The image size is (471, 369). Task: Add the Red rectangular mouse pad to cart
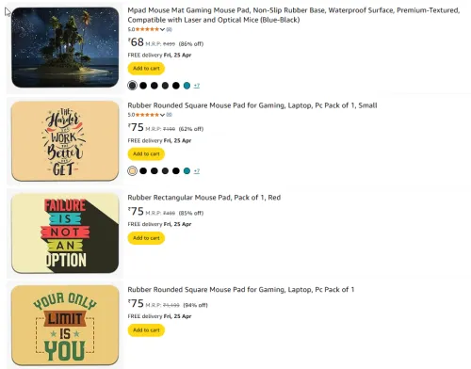[x=146, y=238]
